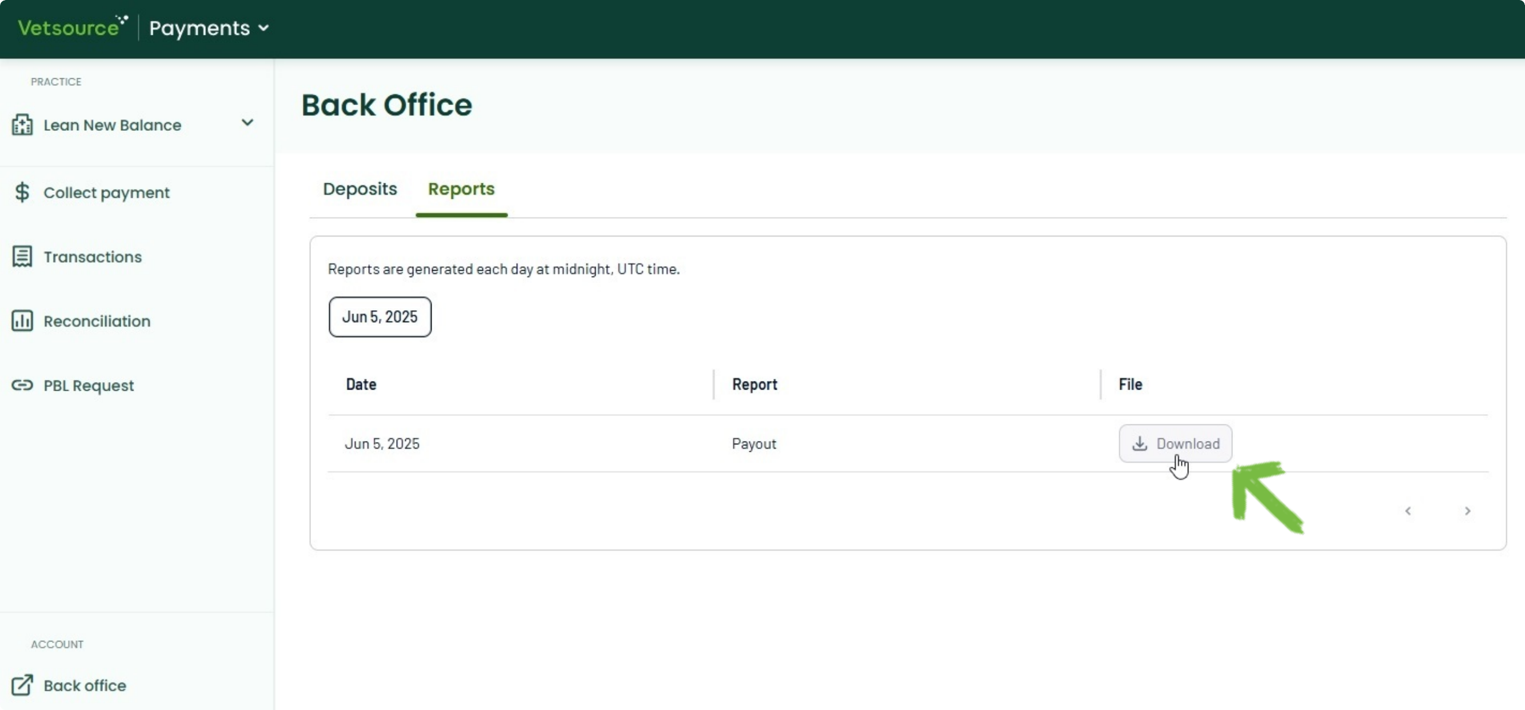Click the Transactions receipt icon
Image resolution: width=1525 pixels, height=710 pixels.
tap(22, 257)
